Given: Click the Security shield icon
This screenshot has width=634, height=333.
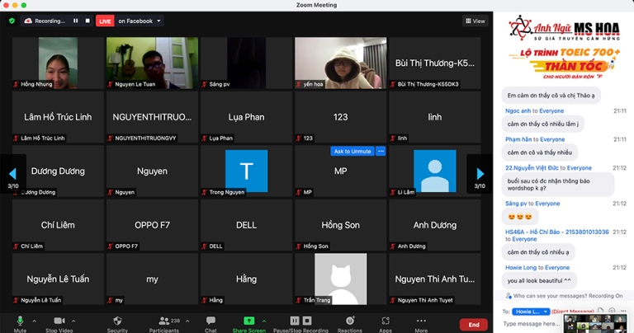Looking at the screenshot, I should pyautogui.click(x=117, y=321).
